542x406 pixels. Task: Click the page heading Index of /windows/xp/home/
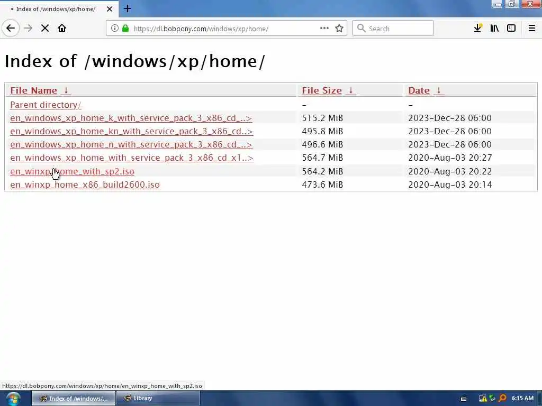point(135,61)
